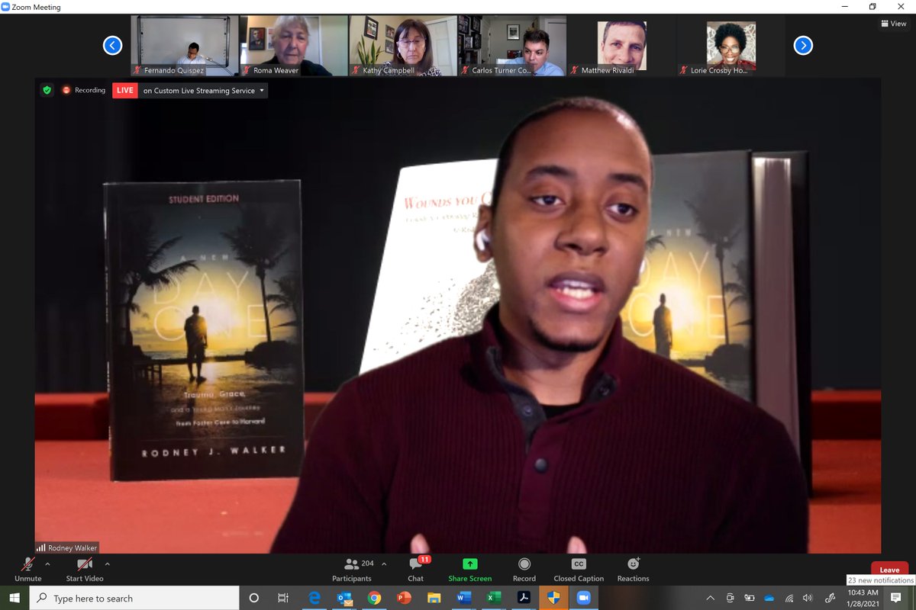Open Wi-Fi network tray icon

789,598
